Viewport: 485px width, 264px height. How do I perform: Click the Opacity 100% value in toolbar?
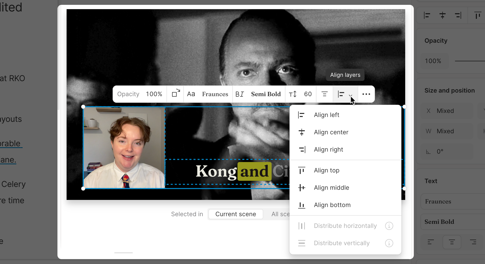[154, 94]
